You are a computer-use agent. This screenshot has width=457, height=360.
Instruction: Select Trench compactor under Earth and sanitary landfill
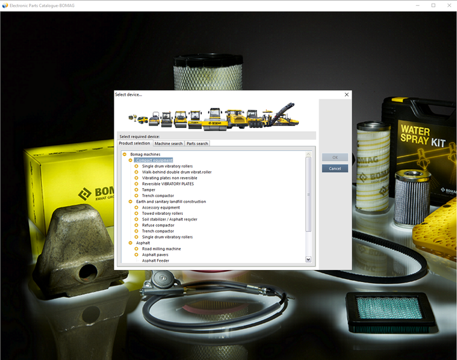coord(157,231)
